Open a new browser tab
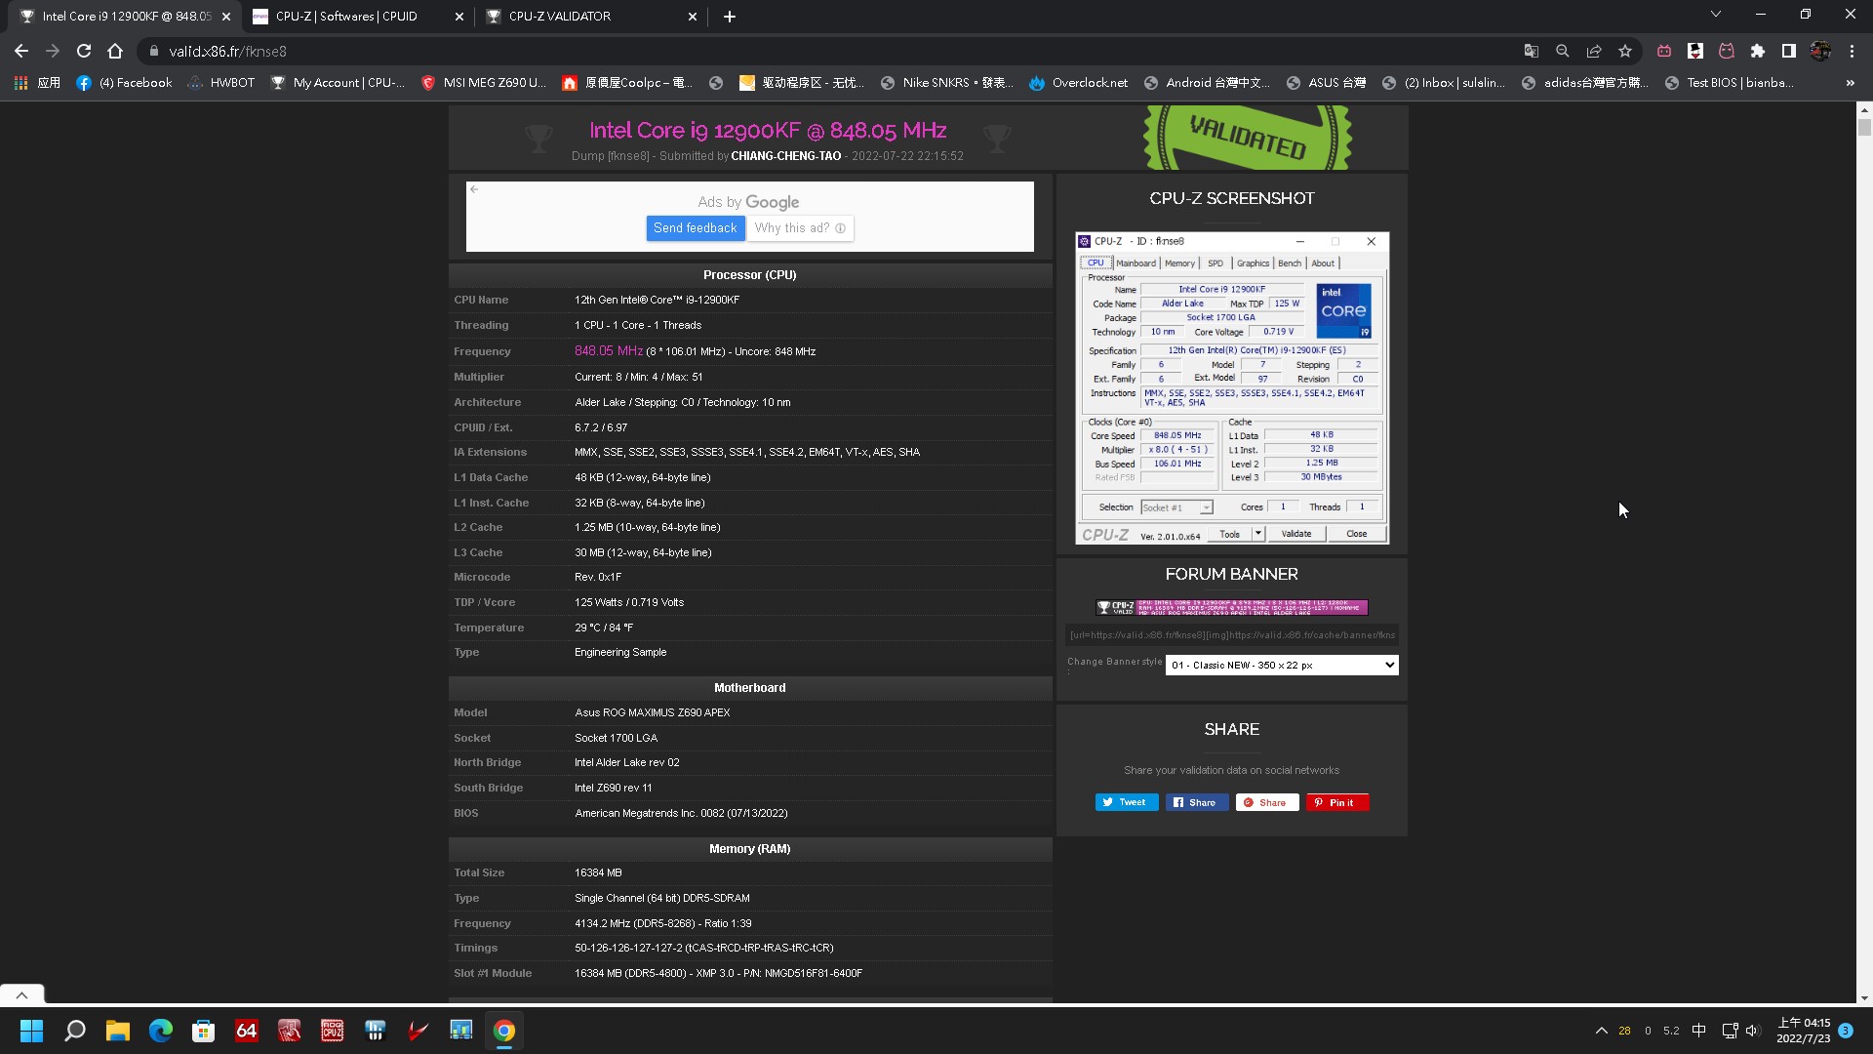The width and height of the screenshot is (1873, 1054). coord(730,16)
